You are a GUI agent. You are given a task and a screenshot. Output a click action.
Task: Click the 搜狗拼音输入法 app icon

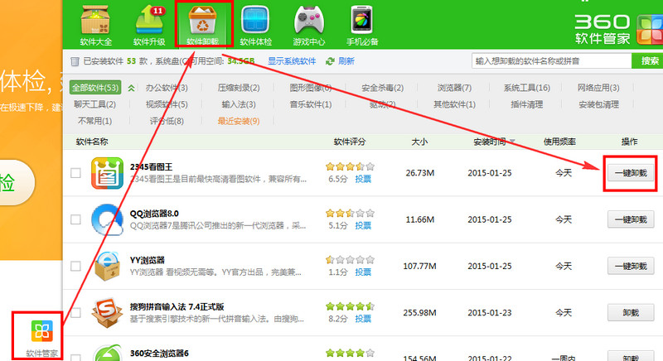coord(108,312)
